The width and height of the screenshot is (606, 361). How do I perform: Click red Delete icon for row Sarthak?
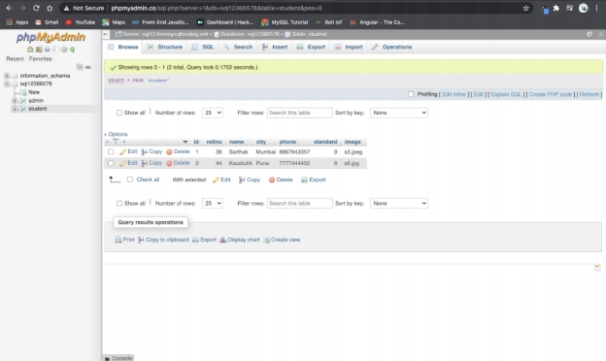[x=169, y=152]
